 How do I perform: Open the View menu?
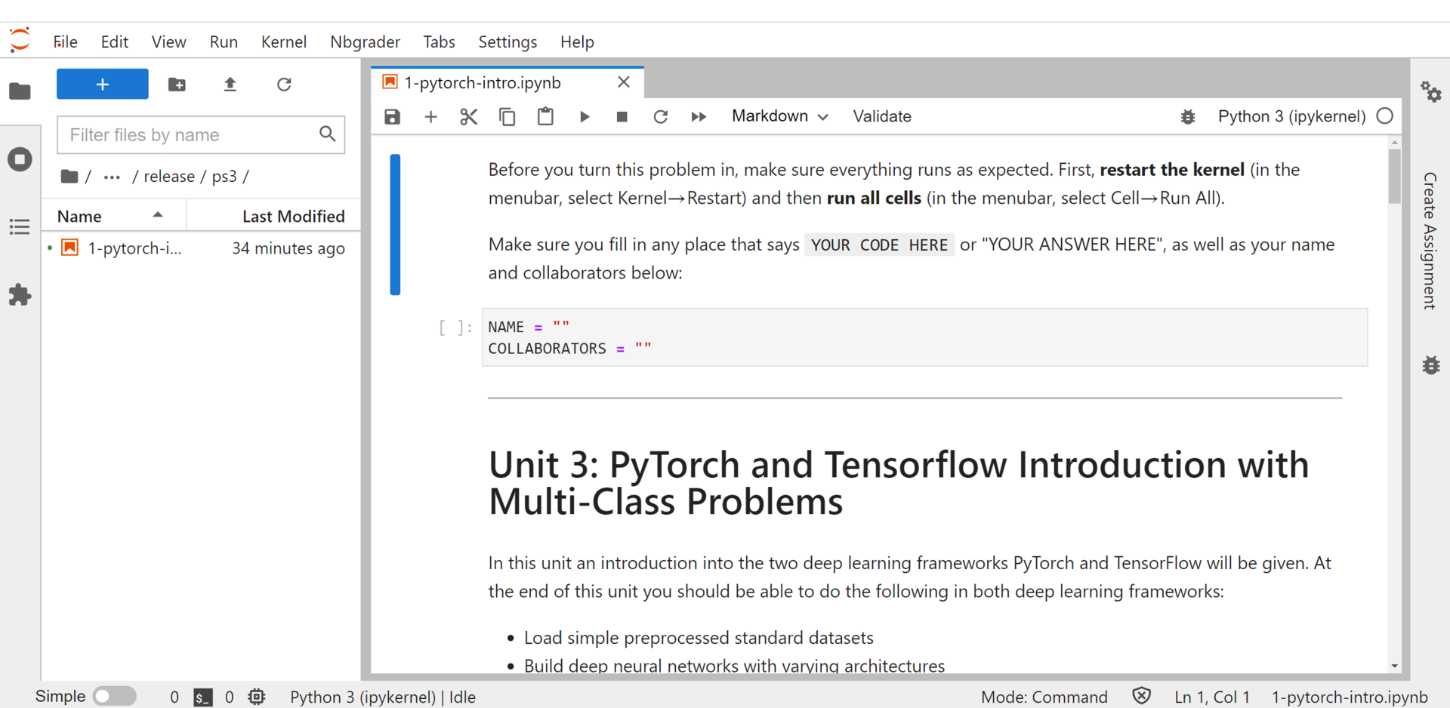(x=168, y=42)
